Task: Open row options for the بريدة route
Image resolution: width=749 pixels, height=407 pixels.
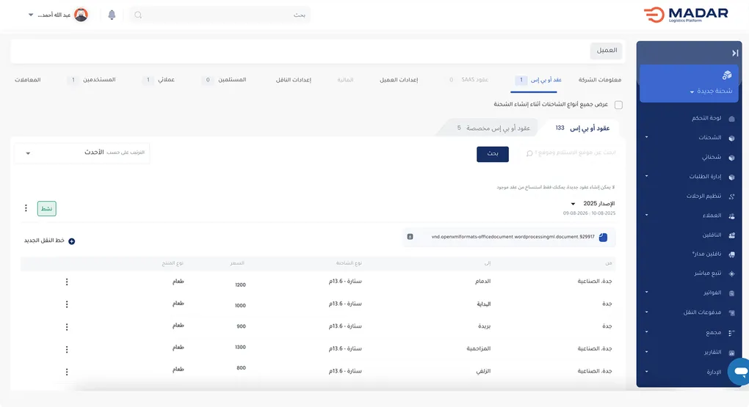Action: (67, 327)
